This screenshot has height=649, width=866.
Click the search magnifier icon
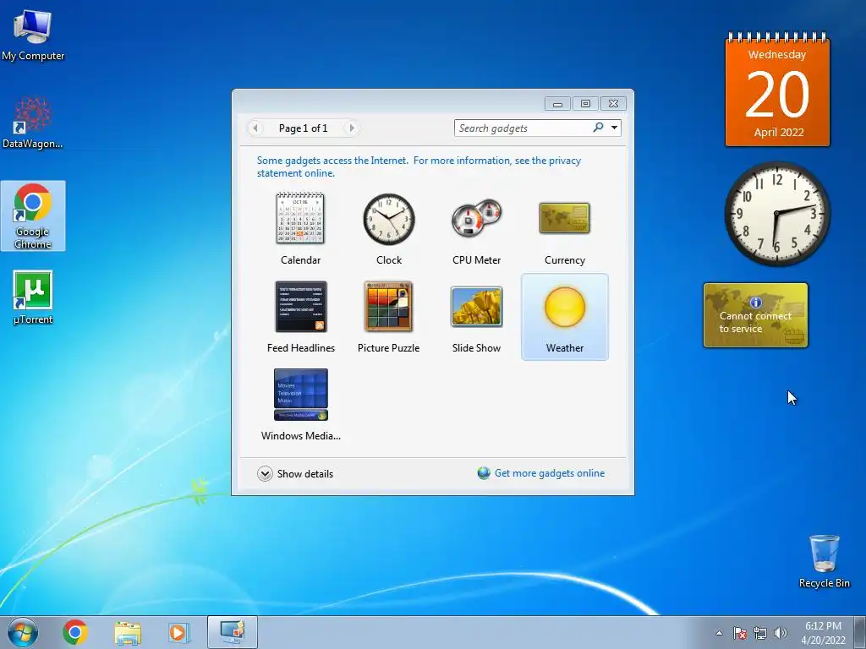click(598, 128)
